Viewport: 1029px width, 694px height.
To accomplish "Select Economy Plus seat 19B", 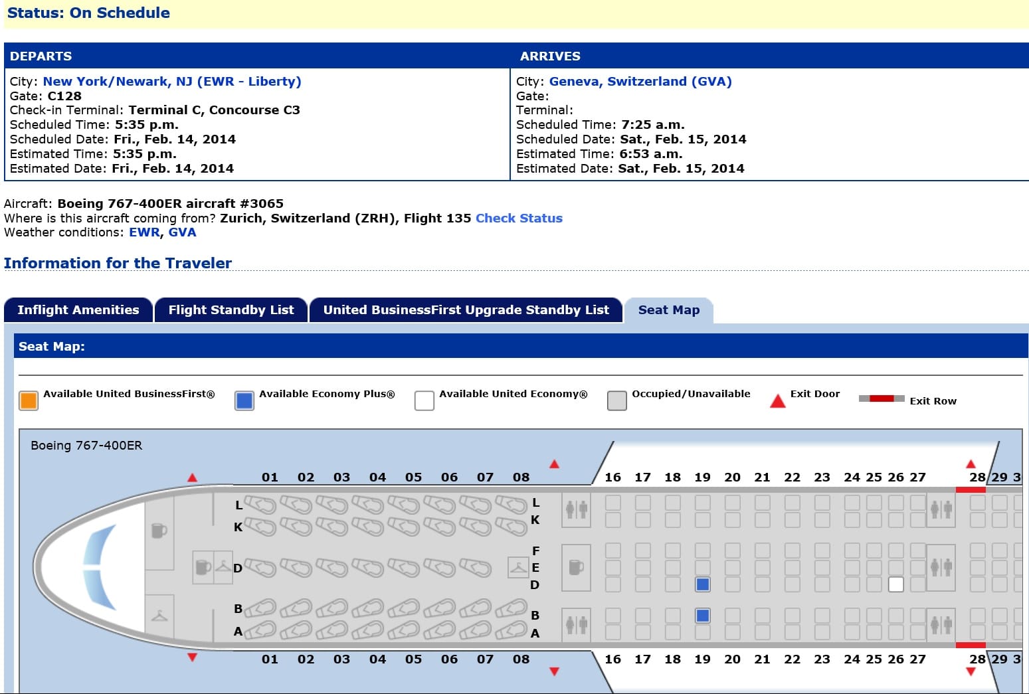I will (x=702, y=616).
